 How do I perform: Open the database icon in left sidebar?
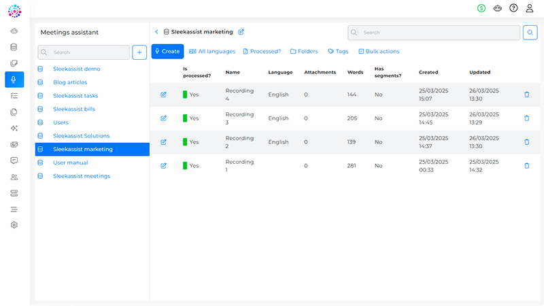pyautogui.click(x=14, y=47)
